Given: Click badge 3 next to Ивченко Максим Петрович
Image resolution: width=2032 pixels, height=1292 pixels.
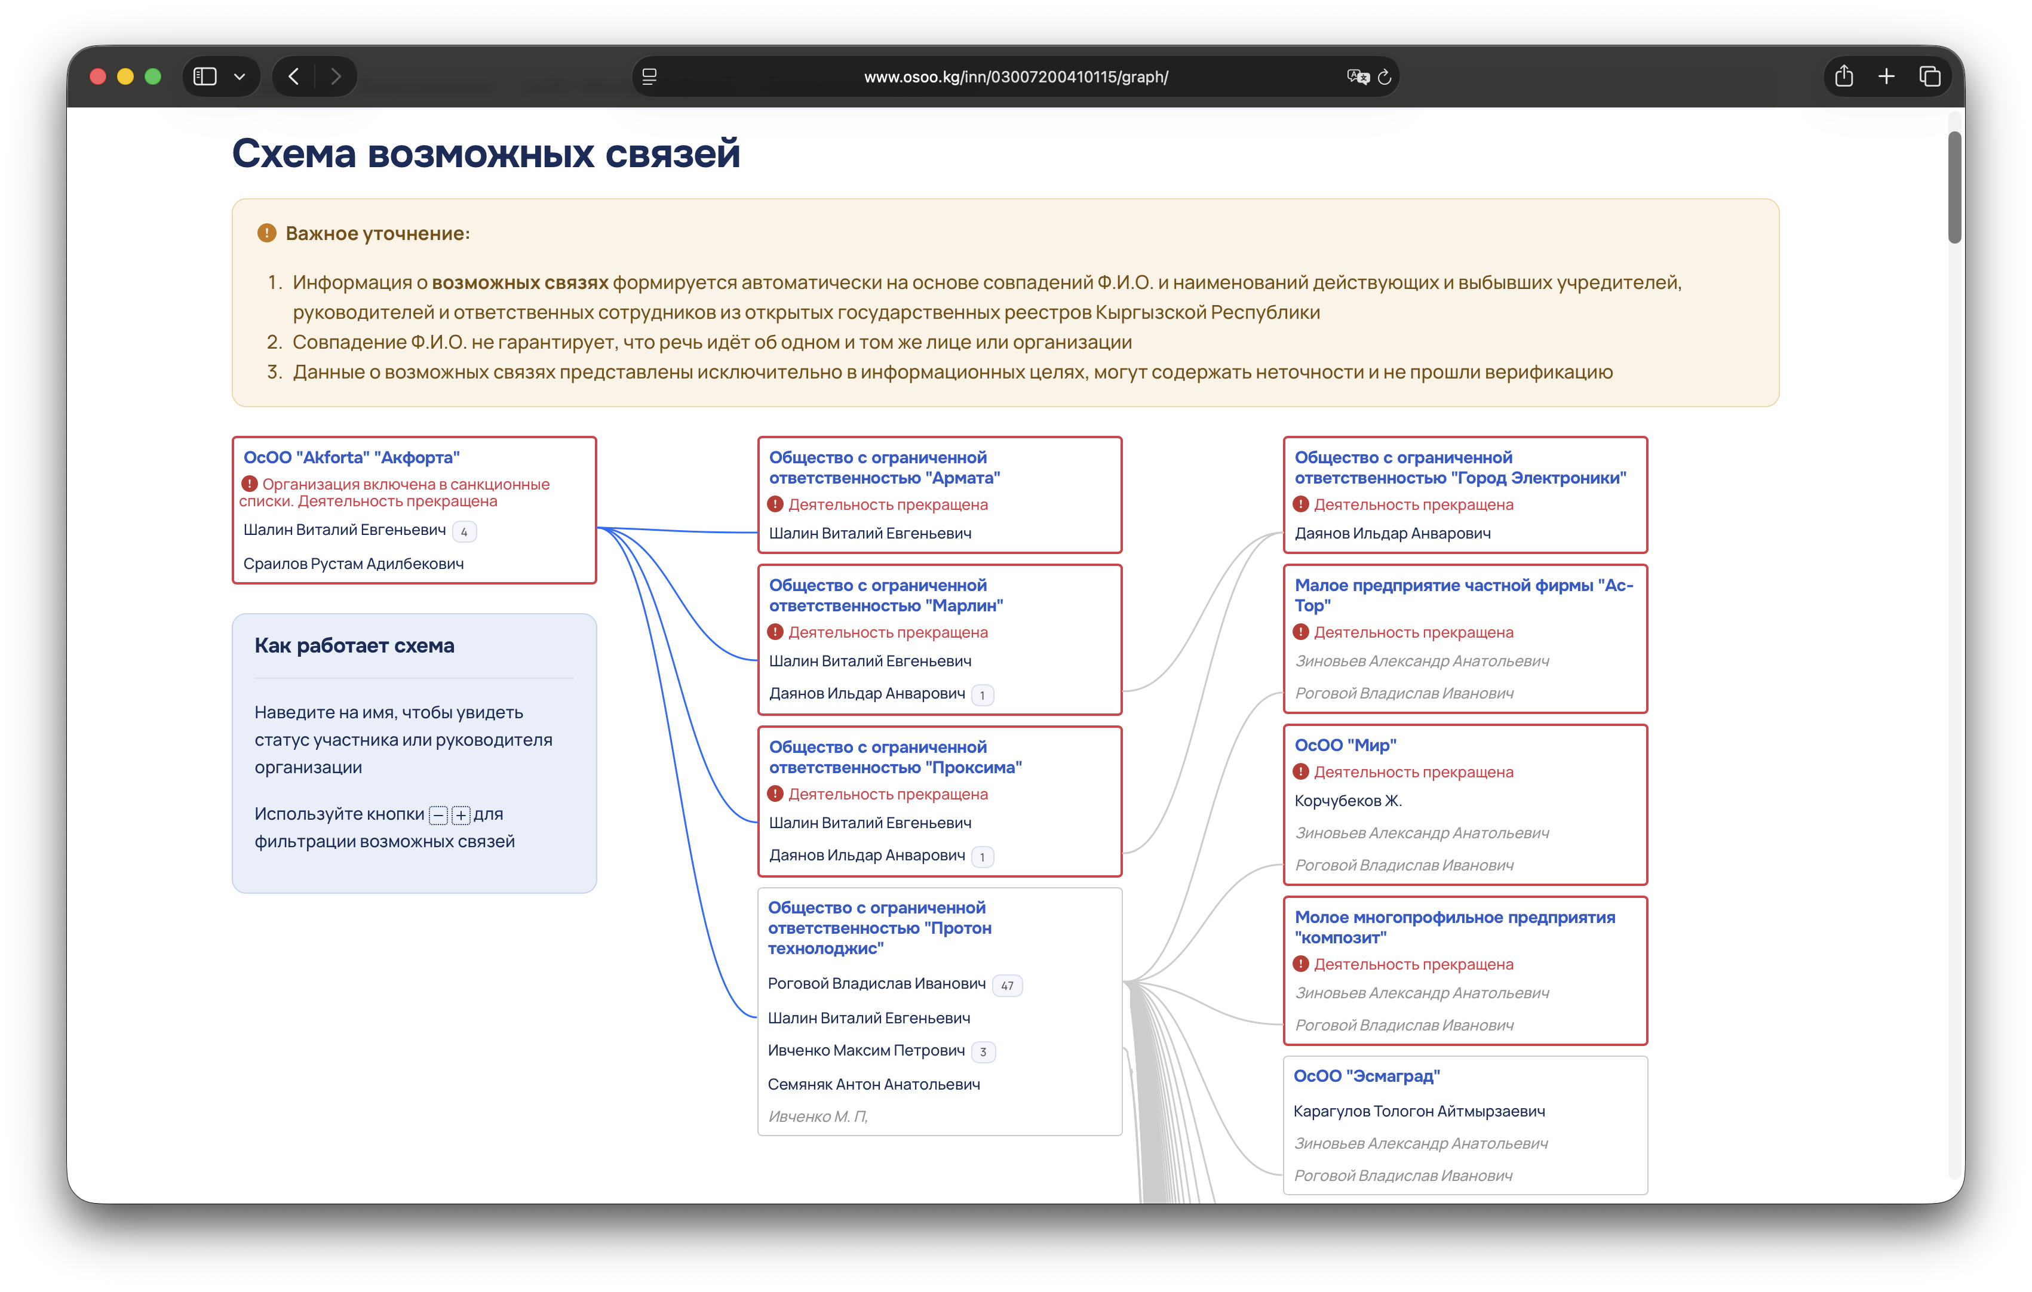Looking at the screenshot, I should (x=983, y=1051).
